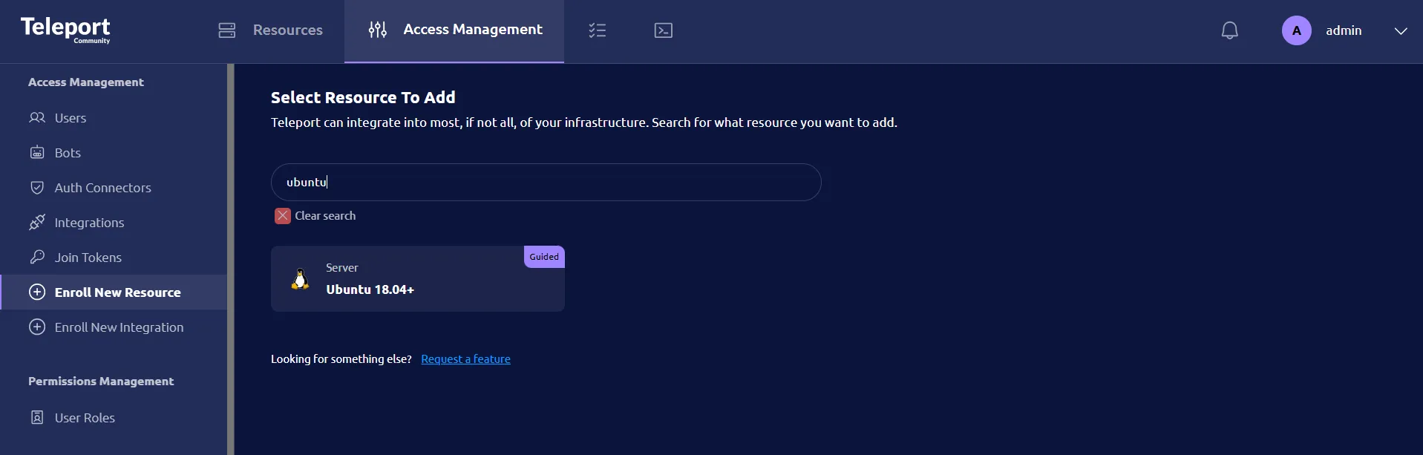Image resolution: width=1423 pixels, height=455 pixels.
Task: Click the Linux penguin icon
Action: [301, 279]
